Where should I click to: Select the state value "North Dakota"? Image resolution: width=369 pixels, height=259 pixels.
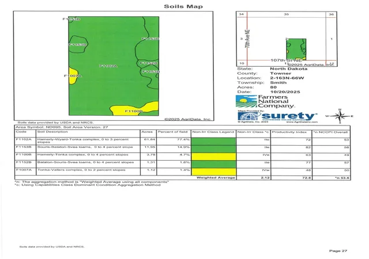pos(288,68)
